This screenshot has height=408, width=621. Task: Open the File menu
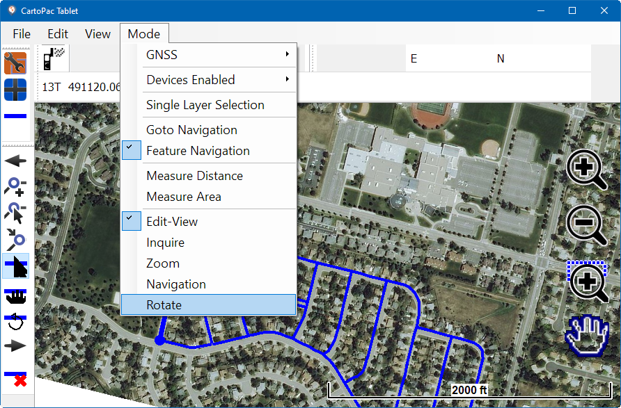coord(22,34)
